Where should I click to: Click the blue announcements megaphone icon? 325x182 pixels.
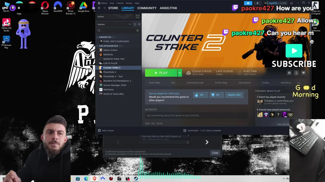(x=248, y=3)
